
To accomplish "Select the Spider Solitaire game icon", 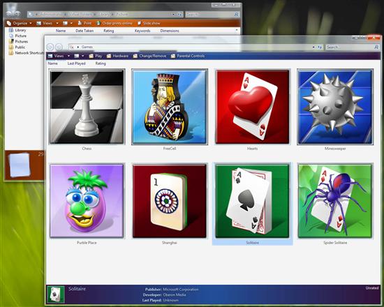I will (335, 201).
